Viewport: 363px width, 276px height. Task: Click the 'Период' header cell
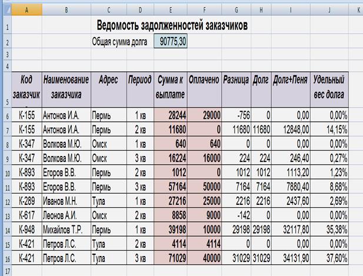[140, 89]
